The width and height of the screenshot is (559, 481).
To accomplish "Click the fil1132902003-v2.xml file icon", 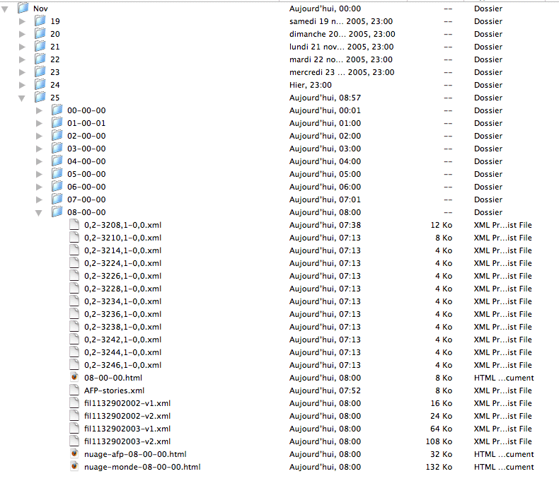I will pos(74,441).
